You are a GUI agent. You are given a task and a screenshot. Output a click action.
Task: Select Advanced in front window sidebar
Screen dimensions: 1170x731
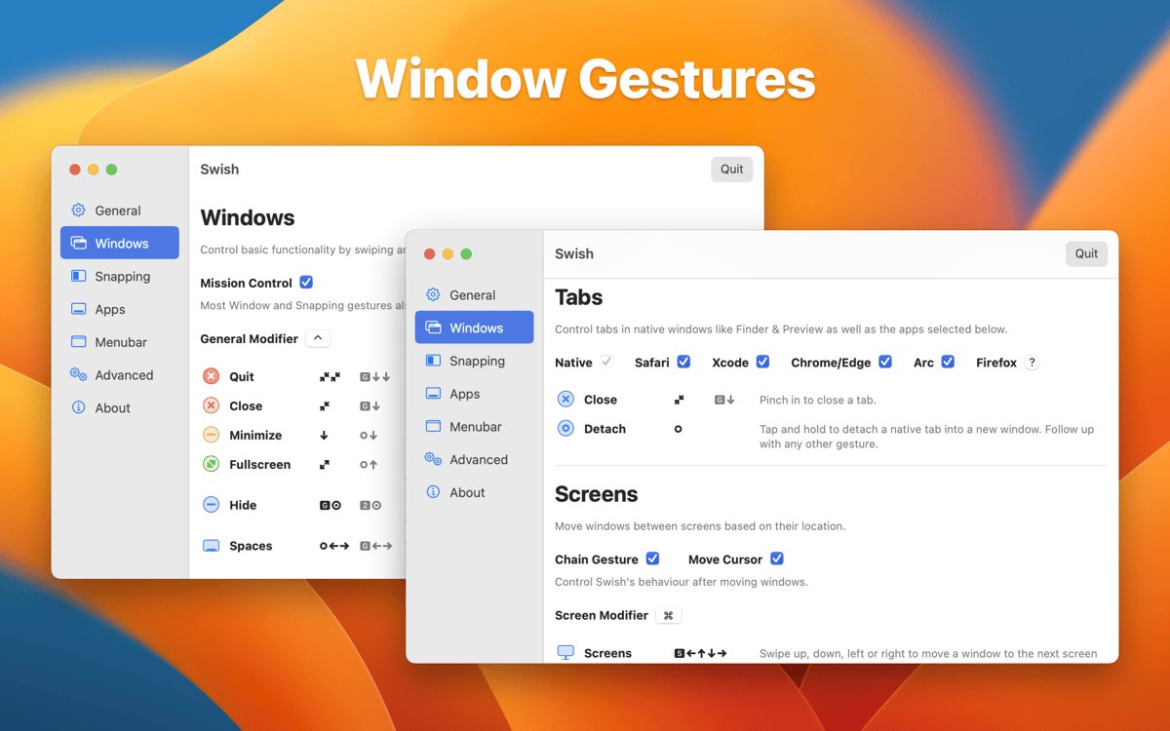pos(478,459)
